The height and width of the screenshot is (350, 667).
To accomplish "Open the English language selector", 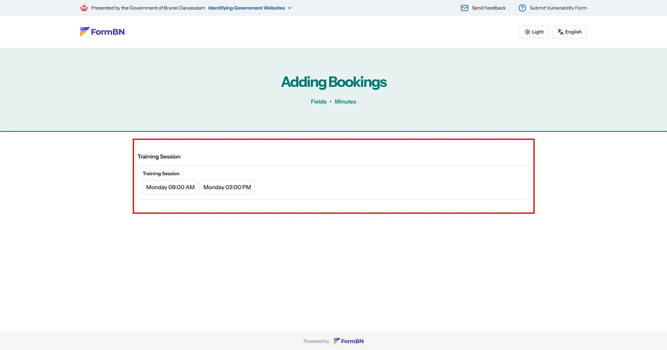I will pos(573,32).
